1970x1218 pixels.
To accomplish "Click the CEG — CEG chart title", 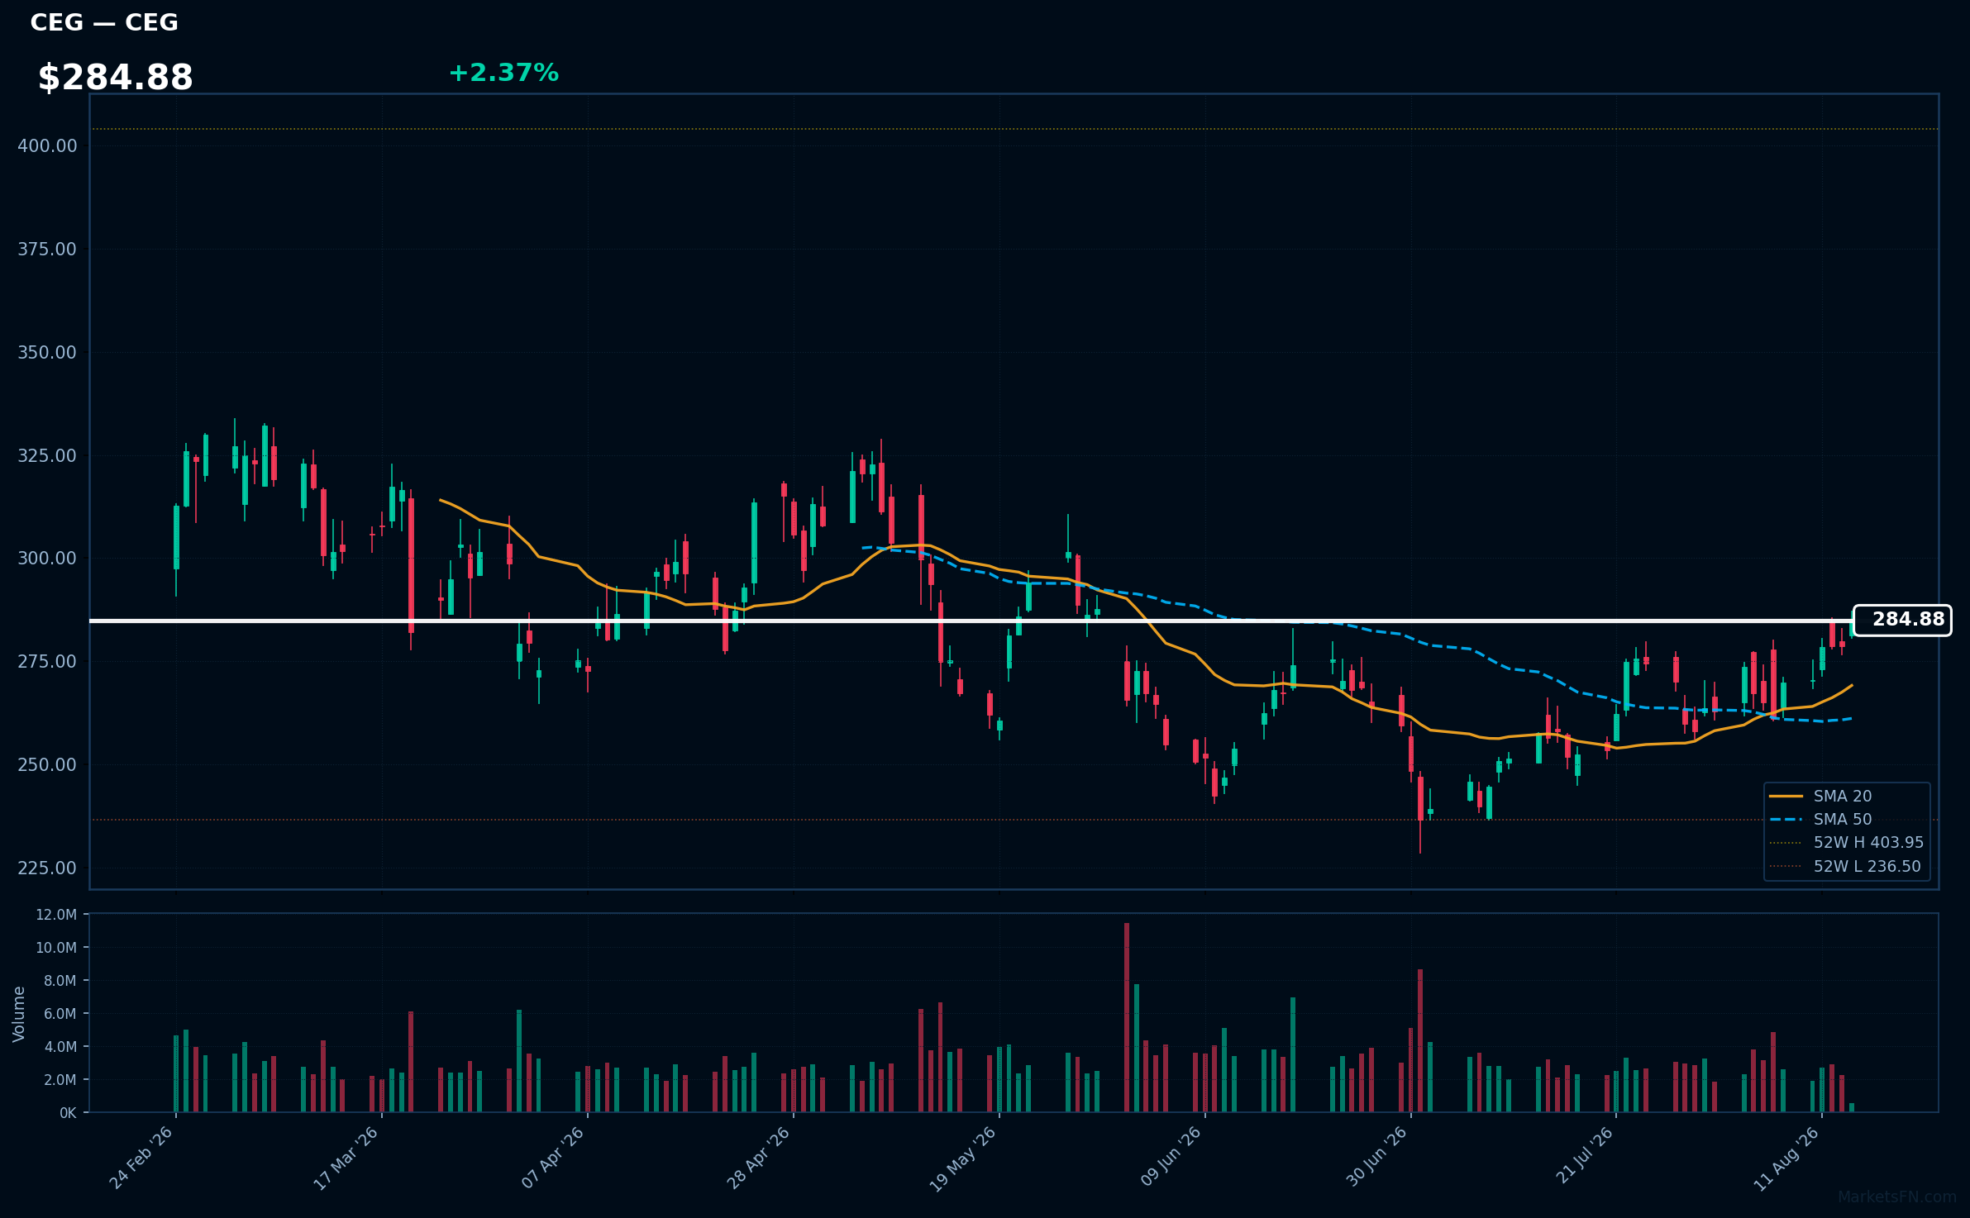I will coord(104,22).
